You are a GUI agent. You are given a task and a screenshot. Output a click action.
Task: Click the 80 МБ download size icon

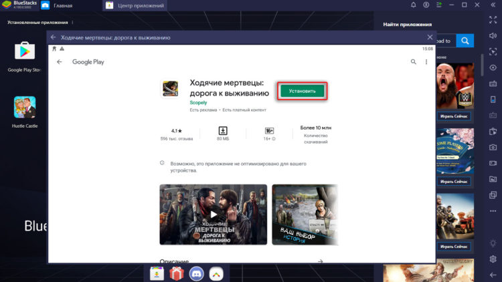coord(223,131)
